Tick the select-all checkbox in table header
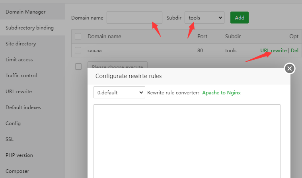Screen dimensions: 302x178 click(x=78, y=36)
